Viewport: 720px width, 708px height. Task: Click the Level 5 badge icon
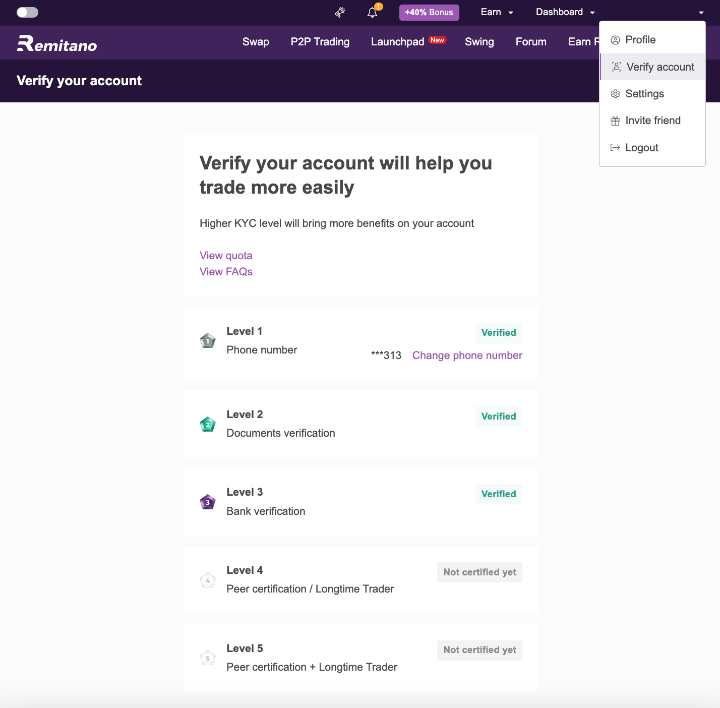[208, 658]
